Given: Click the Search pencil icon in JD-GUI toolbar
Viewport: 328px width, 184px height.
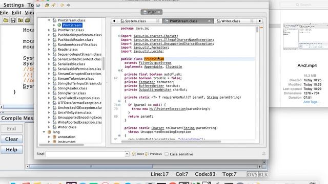Looking at the screenshot, I should (53, 5).
